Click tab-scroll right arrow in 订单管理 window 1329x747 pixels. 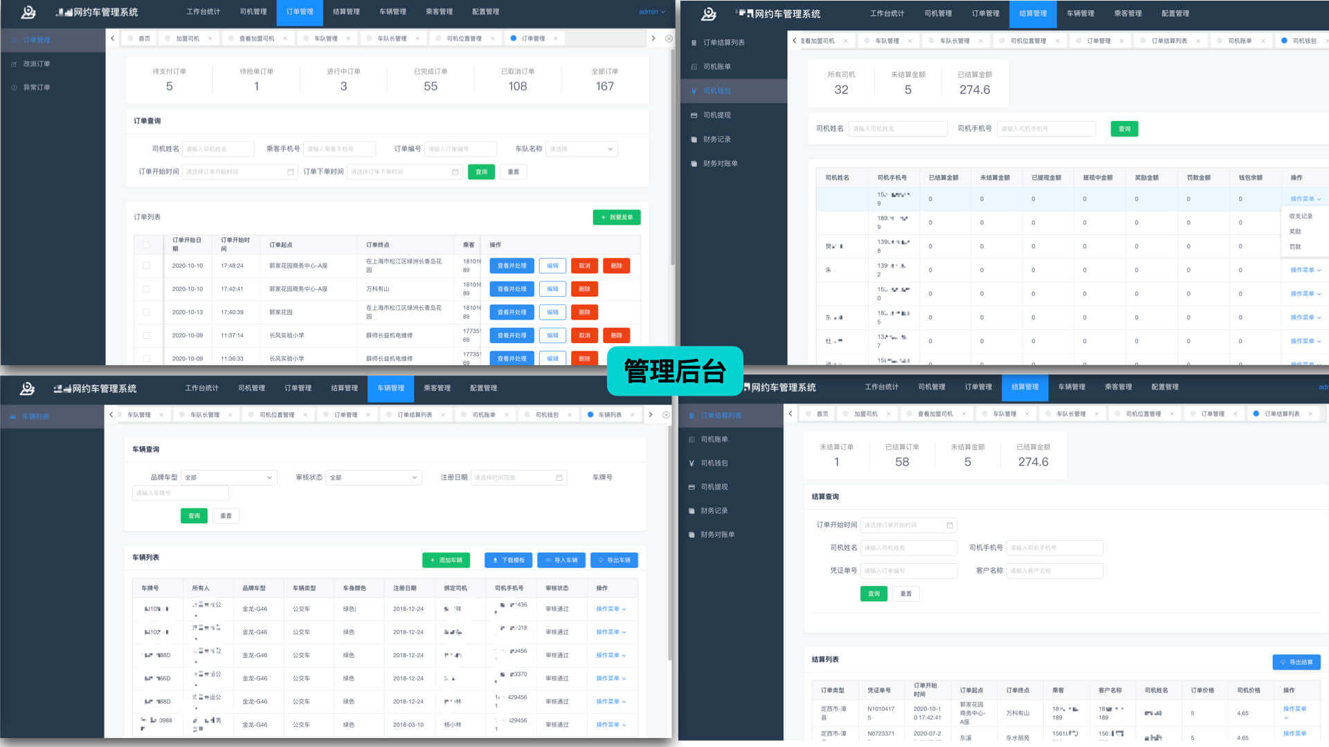(653, 38)
